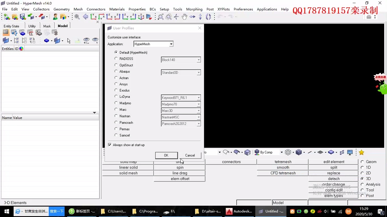Click the yellow star favorites icon
Image resolution: width=387 pixels, height=217 pixels.
[362, 153]
